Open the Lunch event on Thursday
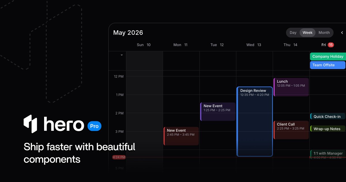The width and height of the screenshot is (346, 182). point(291,87)
